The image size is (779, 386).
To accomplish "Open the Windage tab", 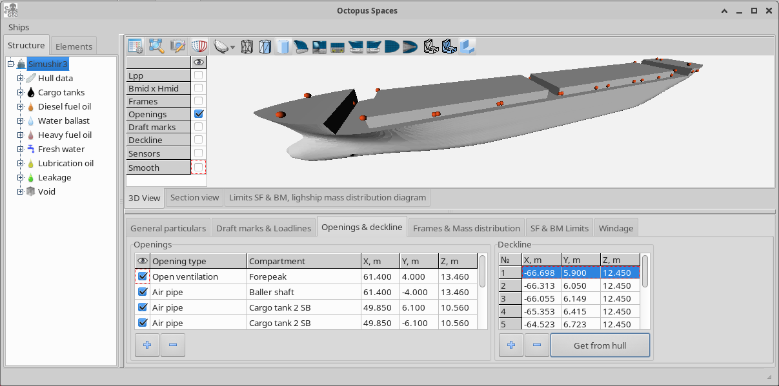I will click(616, 228).
